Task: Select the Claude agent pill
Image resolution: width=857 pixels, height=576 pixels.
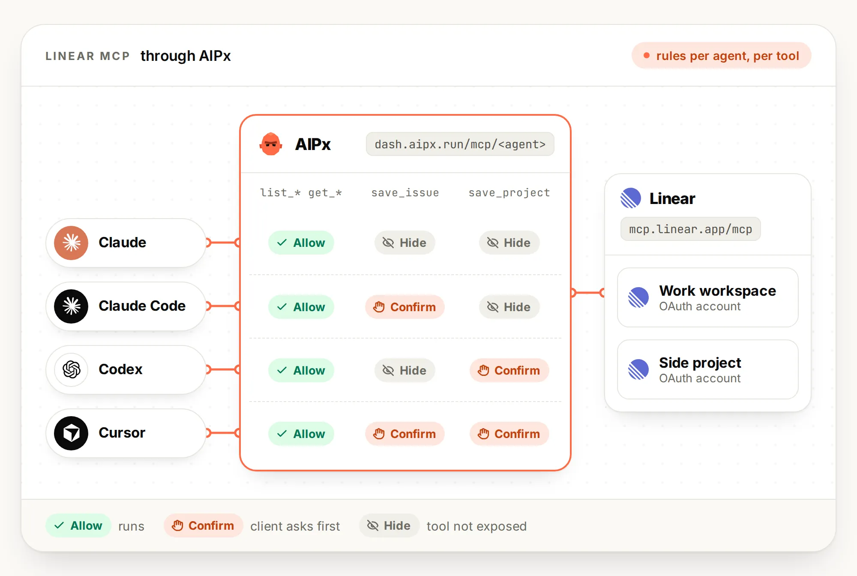Action: coord(126,243)
